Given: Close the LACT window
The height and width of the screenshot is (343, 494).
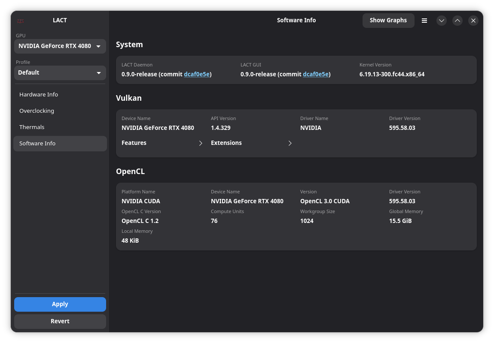Looking at the screenshot, I should 473,21.
